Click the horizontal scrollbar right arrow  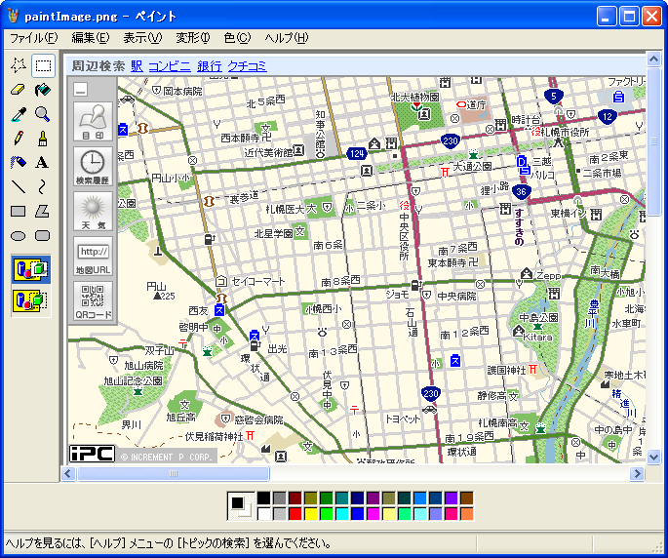point(637,473)
